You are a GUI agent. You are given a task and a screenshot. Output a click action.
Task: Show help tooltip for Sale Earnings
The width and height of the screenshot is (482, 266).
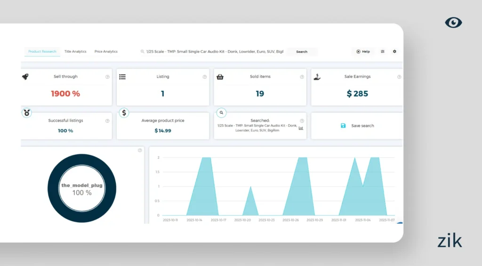399,77
